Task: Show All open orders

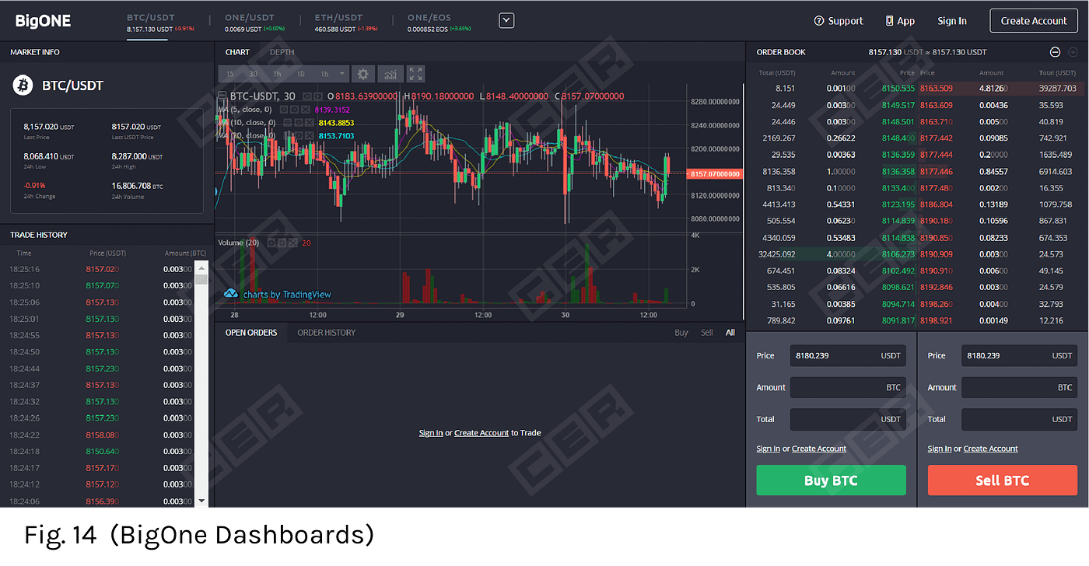Action: 730,333
